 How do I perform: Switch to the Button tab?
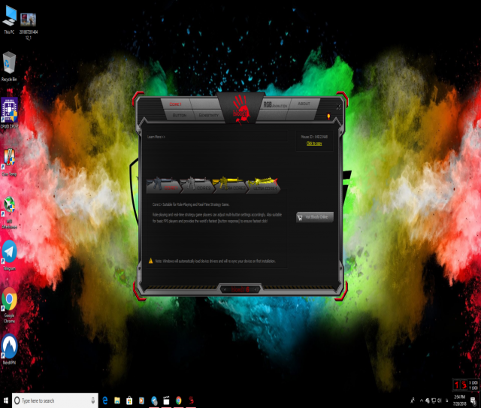pos(180,116)
